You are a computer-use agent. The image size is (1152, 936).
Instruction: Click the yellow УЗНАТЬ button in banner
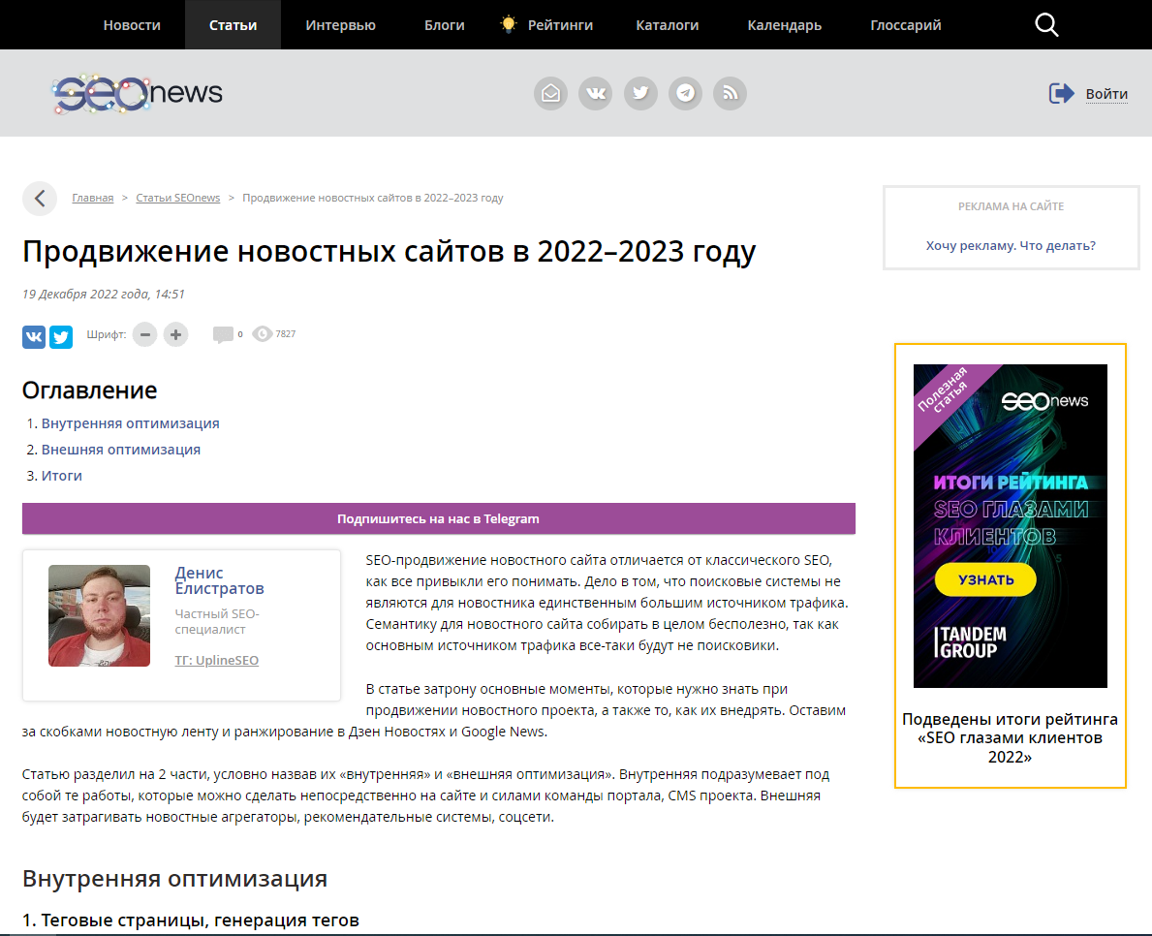[x=985, y=579]
